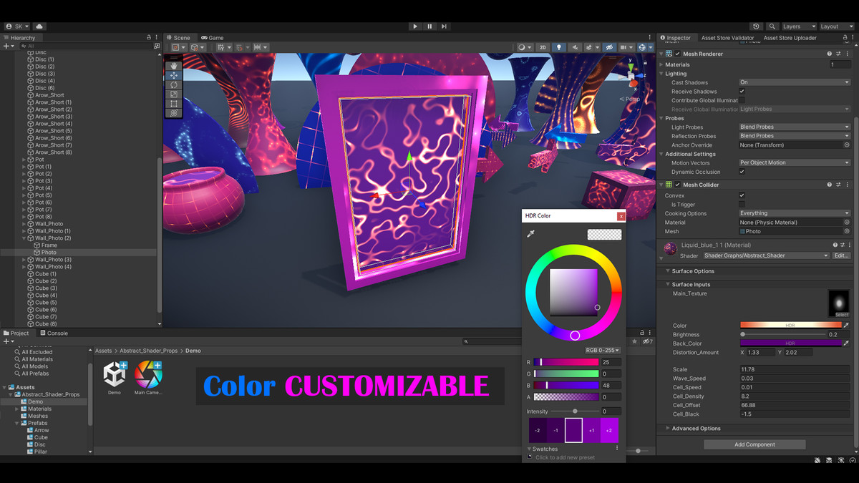Click Edit next to the Abstract_Shader
This screenshot has width=859, height=483.
coord(842,255)
